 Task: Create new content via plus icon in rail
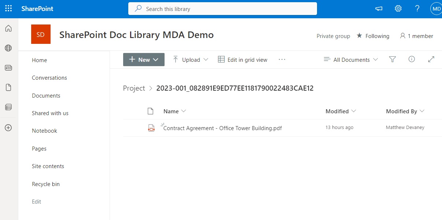[8, 128]
